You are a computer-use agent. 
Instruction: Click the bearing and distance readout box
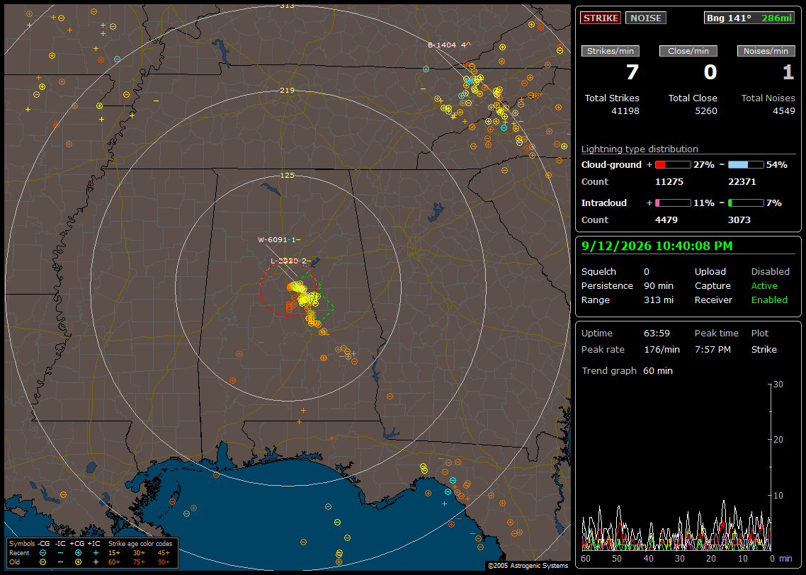749,18
